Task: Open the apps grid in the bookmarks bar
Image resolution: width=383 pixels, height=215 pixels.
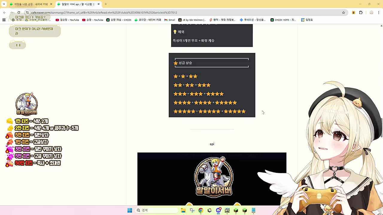Action: tap(4, 20)
